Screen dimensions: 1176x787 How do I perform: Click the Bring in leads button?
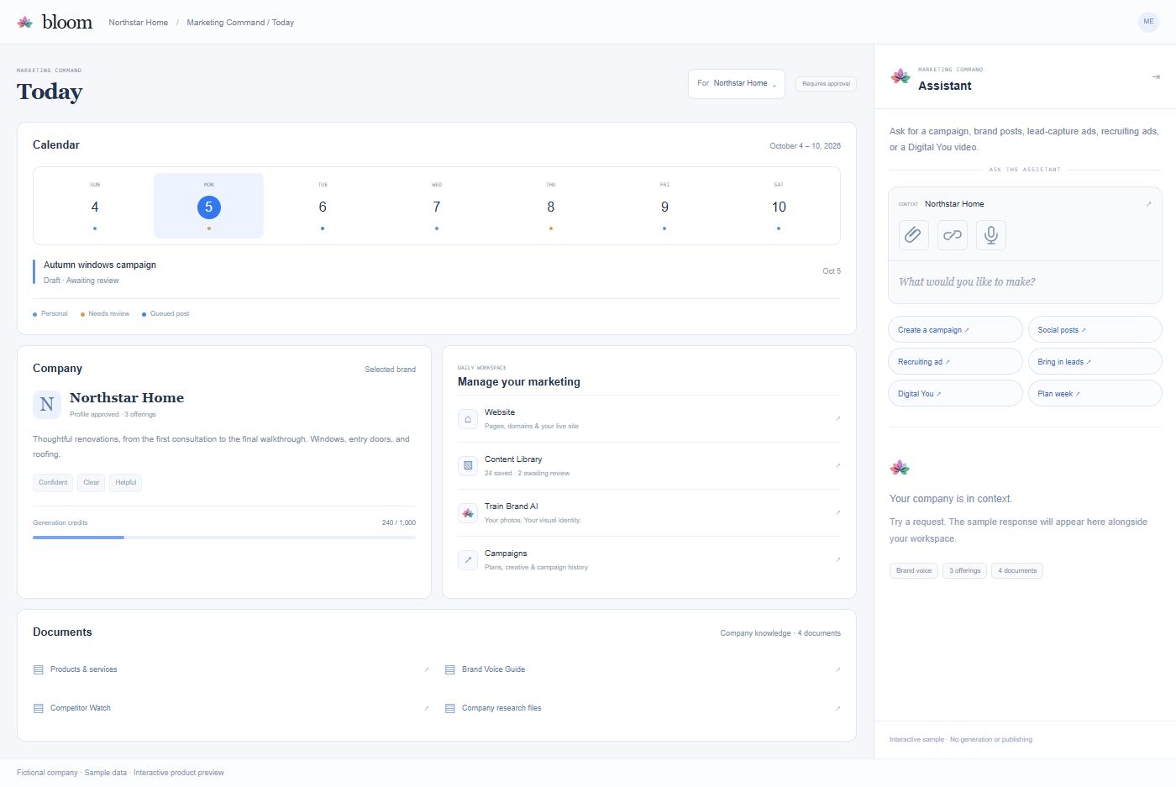(x=1095, y=362)
